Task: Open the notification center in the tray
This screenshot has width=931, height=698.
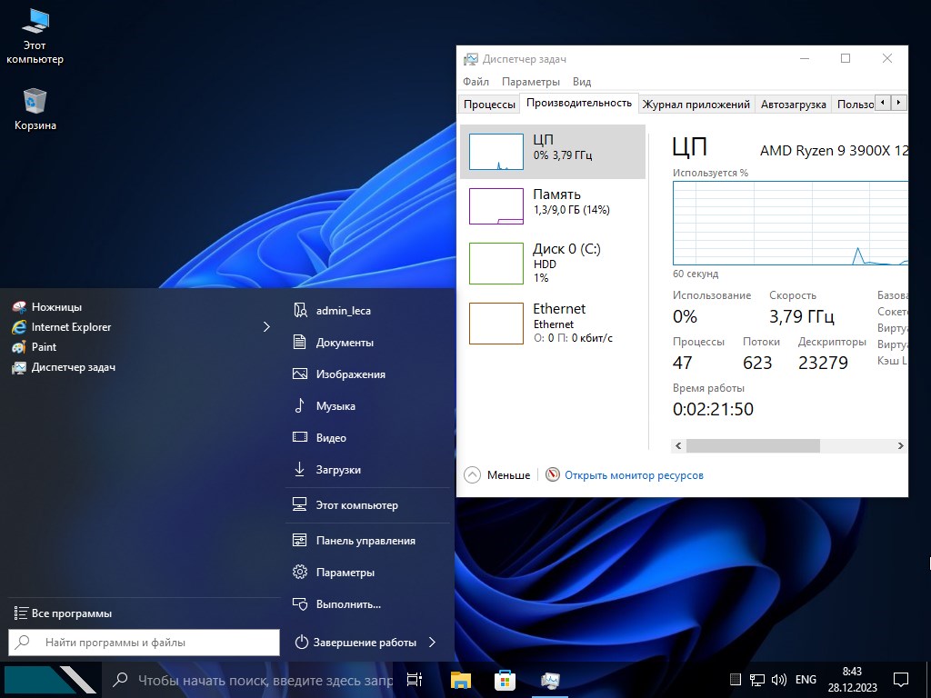Action: click(900, 679)
